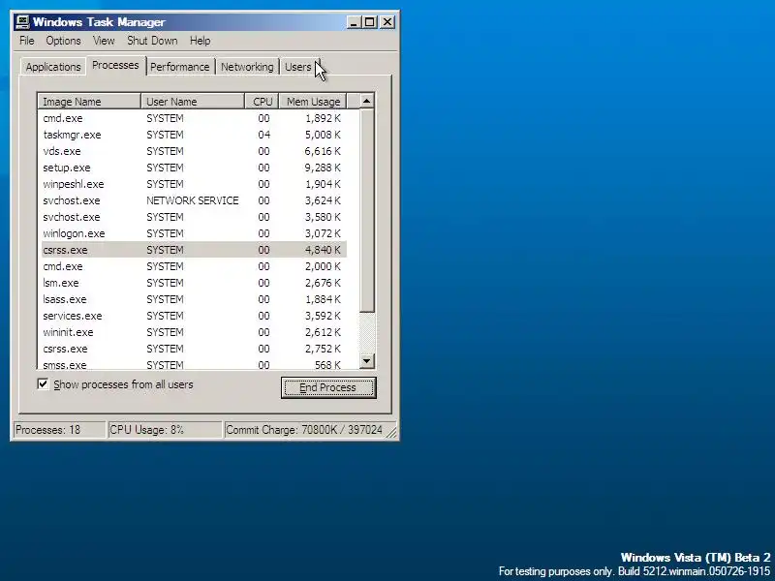Image resolution: width=775 pixels, height=581 pixels.
Task: Open the Shut Down menu
Action: pyautogui.click(x=152, y=41)
